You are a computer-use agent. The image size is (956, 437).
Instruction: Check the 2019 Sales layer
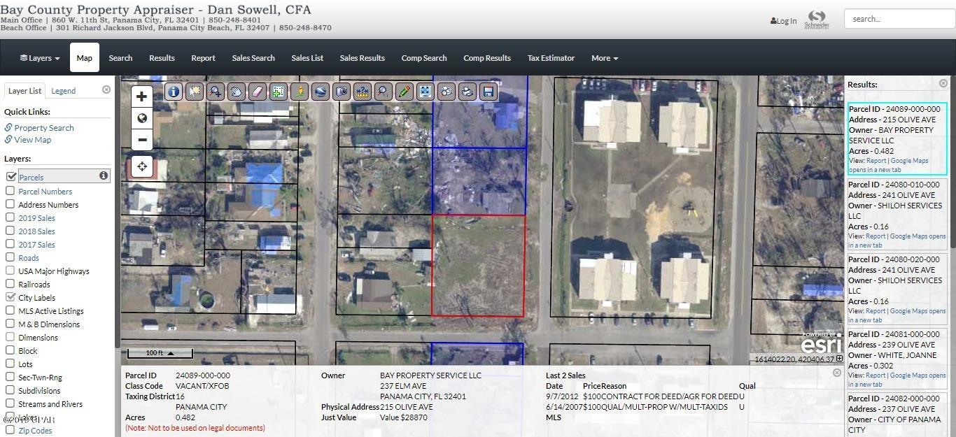point(10,217)
